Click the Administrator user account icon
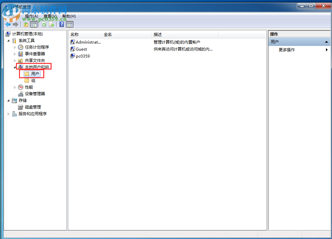 click(73, 42)
